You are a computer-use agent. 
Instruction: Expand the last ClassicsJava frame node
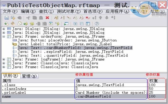[4, 67]
